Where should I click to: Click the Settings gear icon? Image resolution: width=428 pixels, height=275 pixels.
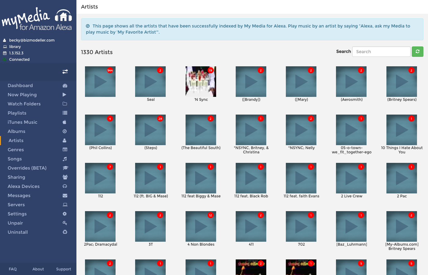(x=65, y=214)
